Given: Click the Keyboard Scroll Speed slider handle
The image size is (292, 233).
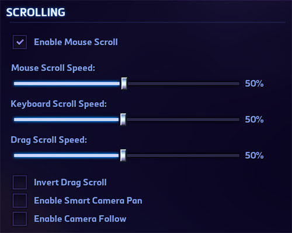Looking at the screenshot, I should point(123,119).
